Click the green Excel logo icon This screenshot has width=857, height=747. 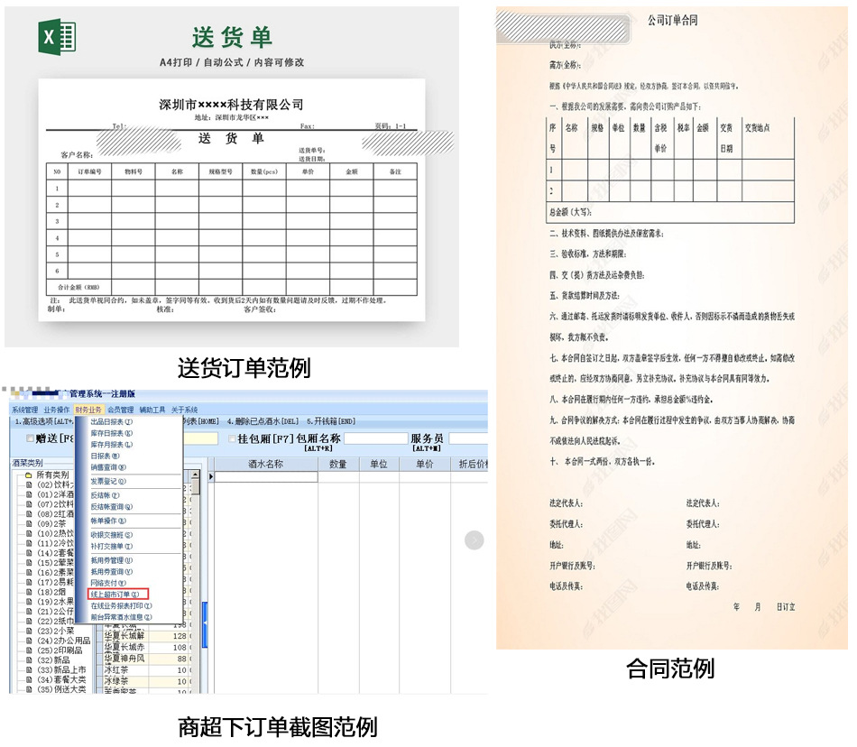point(57,37)
